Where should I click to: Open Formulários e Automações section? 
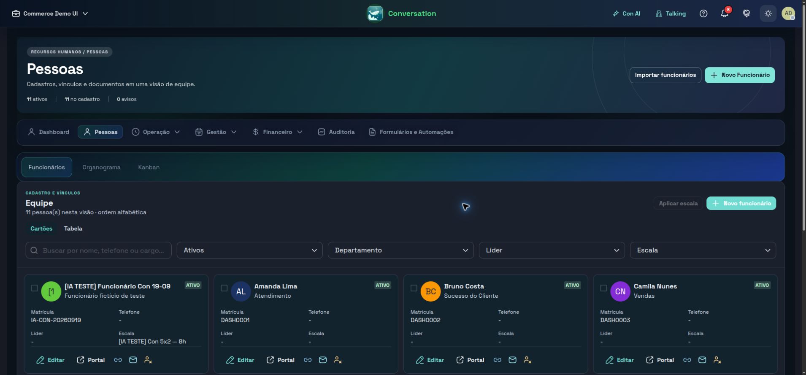coord(411,132)
